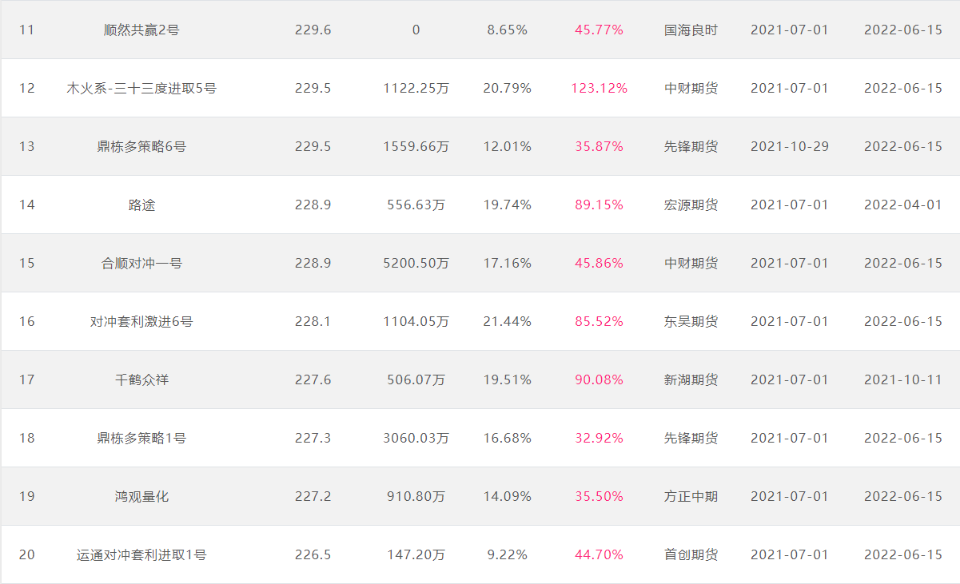Click 宏源期货 in row 14
This screenshot has width=960, height=584.
(x=691, y=205)
